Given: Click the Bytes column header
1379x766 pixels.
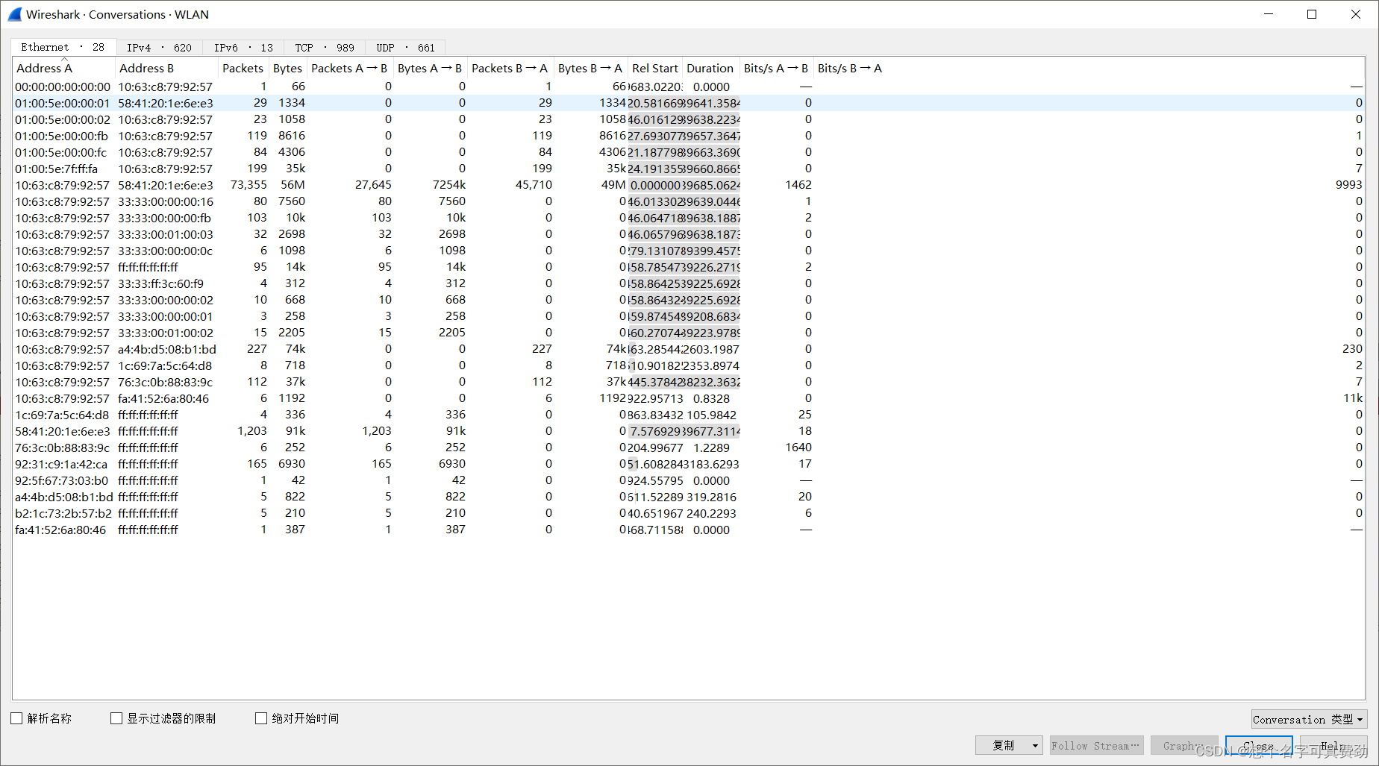Looking at the screenshot, I should point(288,68).
